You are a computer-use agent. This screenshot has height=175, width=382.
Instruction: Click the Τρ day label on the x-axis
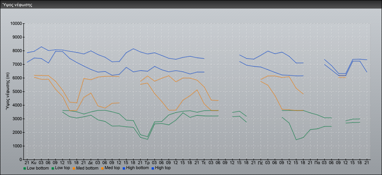click(147, 163)
